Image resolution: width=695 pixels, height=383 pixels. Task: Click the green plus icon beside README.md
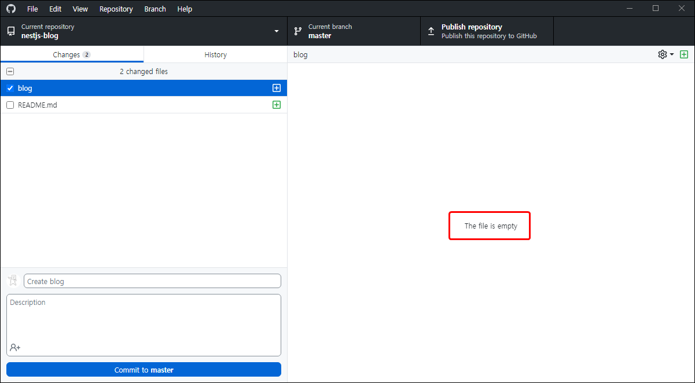tap(277, 105)
